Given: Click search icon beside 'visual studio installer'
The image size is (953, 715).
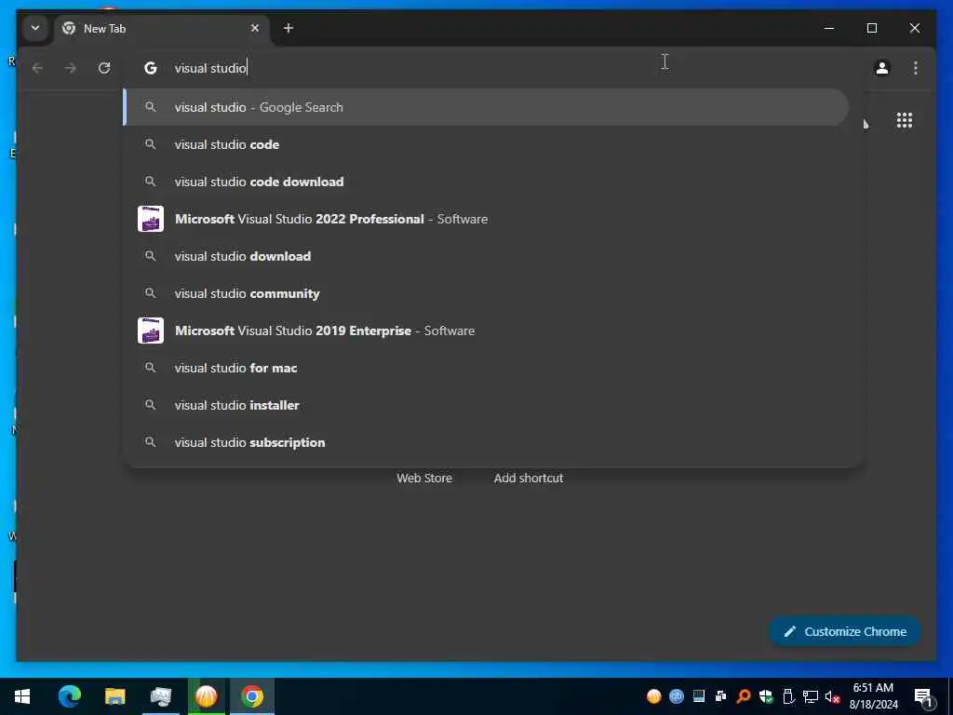Looking at the screenshot, I should [x=150, y=405].
